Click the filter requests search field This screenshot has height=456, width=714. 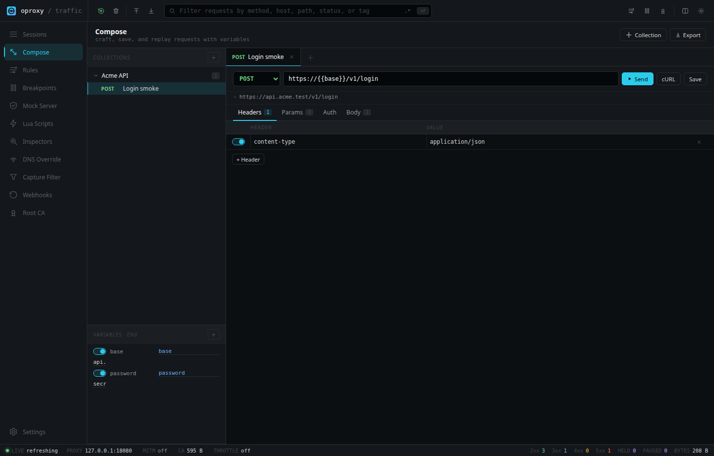(297, 11)
